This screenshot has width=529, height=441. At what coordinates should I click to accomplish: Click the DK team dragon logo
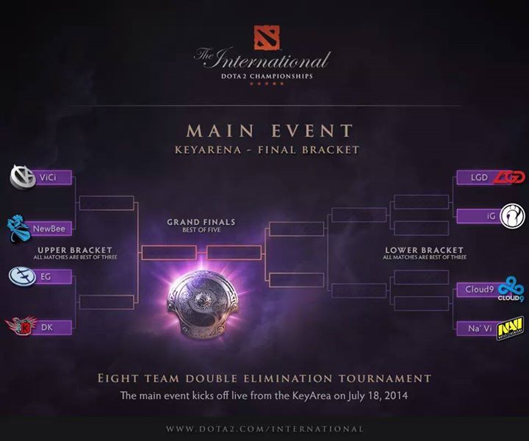coord(20,325)
